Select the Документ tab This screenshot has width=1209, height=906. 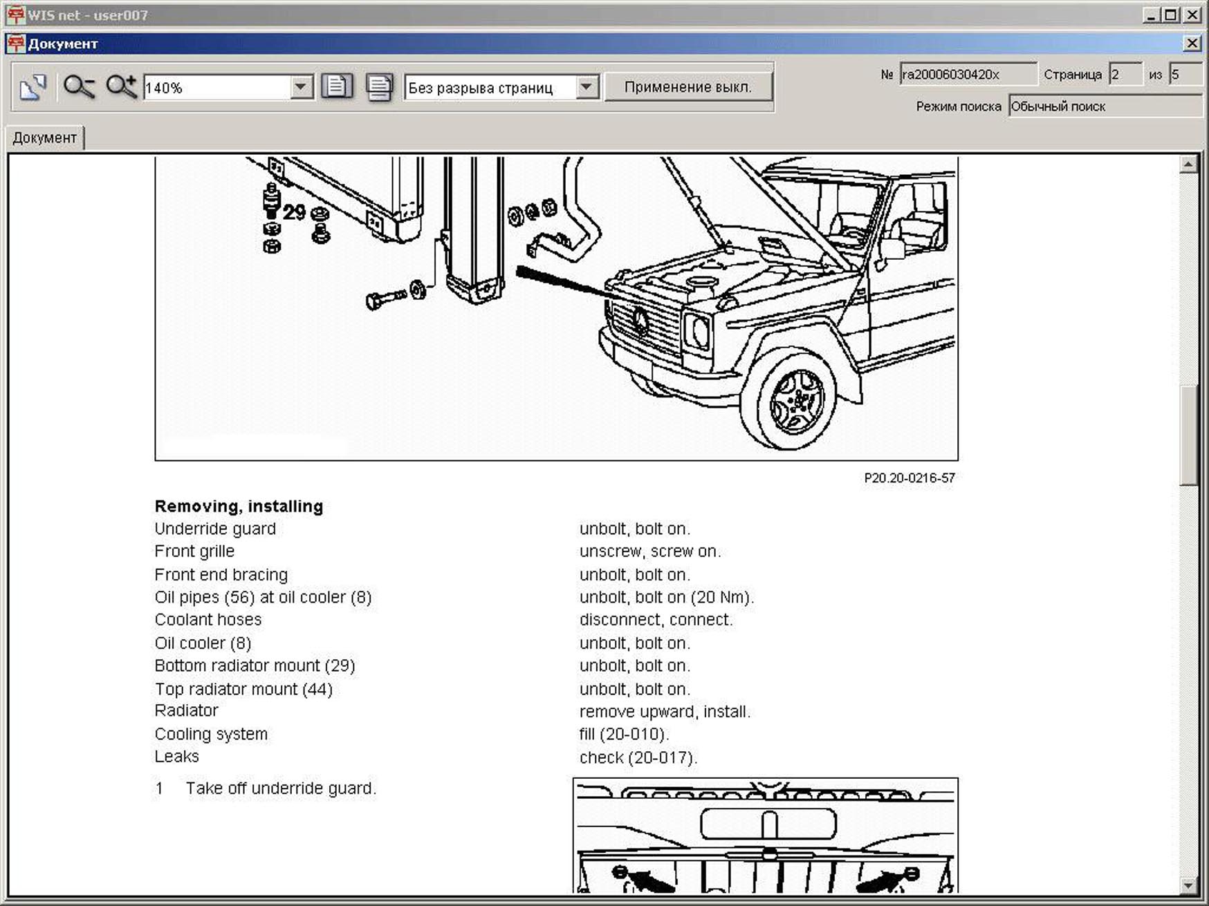pos(45,138)
